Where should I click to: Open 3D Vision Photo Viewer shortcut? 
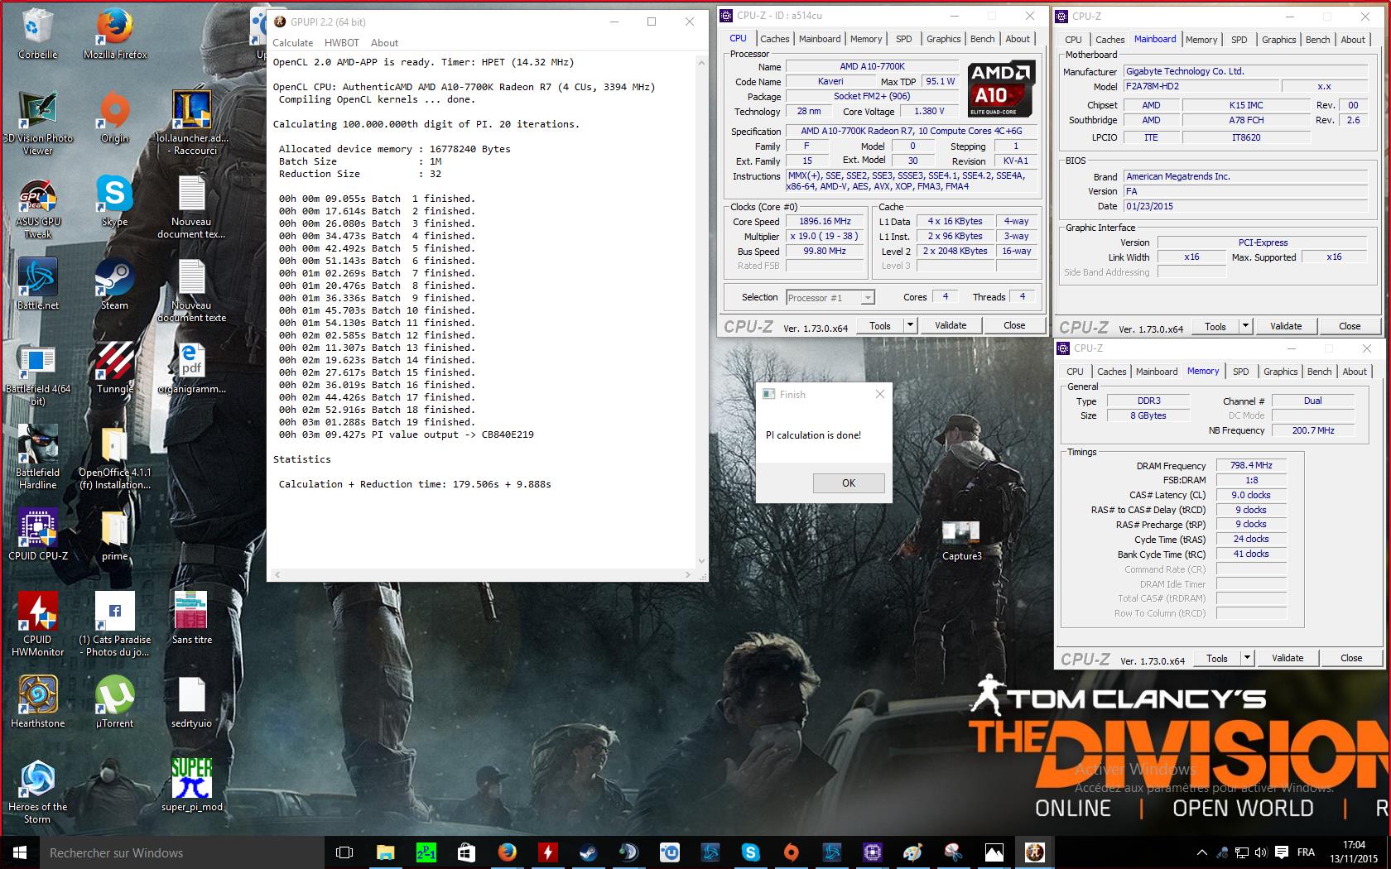point(37,122)
